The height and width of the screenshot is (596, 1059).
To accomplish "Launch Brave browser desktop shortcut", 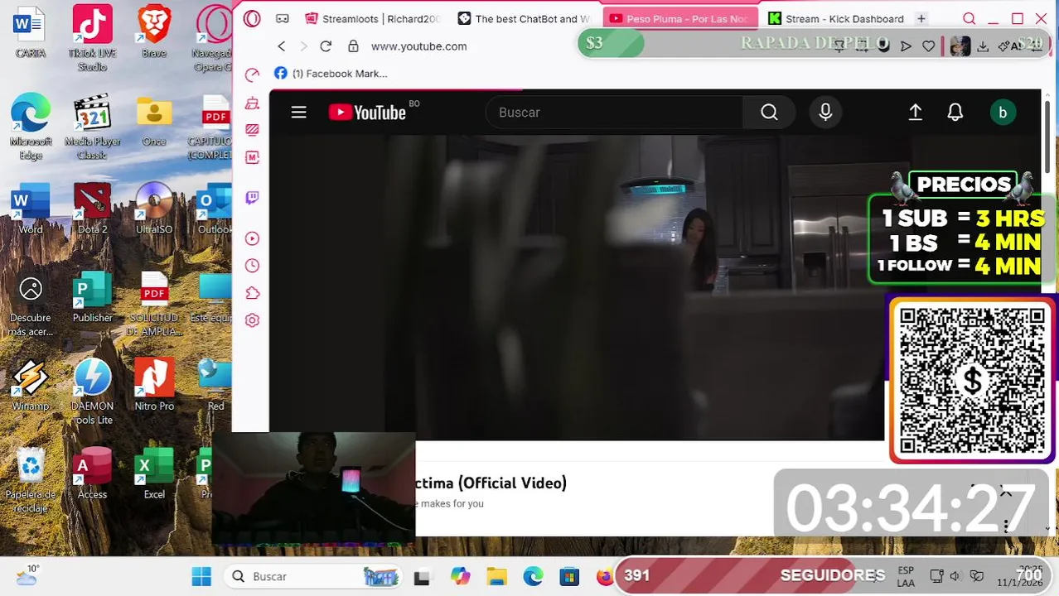I will pyautogui.click(x=154, y=33).
